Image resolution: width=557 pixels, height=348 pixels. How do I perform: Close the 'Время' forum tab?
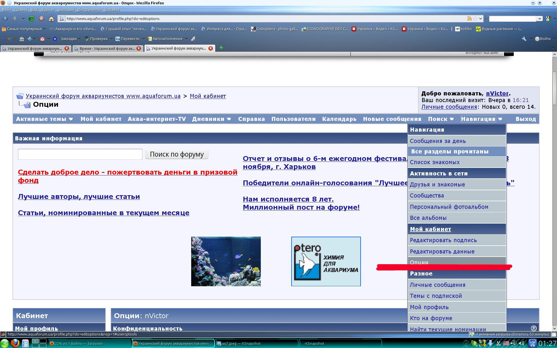(x=139, y=48)
